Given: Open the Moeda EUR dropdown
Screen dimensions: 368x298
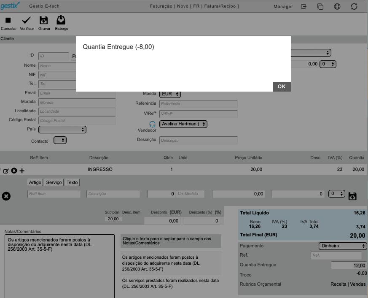Looking at the screenshot, I should (170, 94).
